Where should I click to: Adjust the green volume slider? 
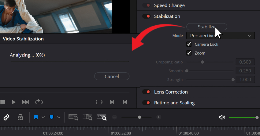pyautogui.click(x=257, y=117)
